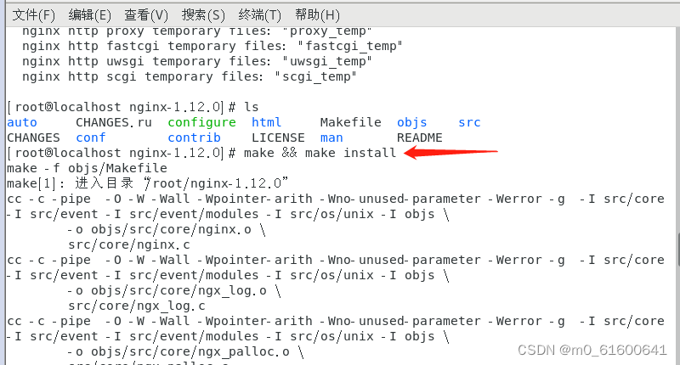Click the blue 'conf' directory name
Viewport: 680px width, 365px height.
click(x=91, y=138)
